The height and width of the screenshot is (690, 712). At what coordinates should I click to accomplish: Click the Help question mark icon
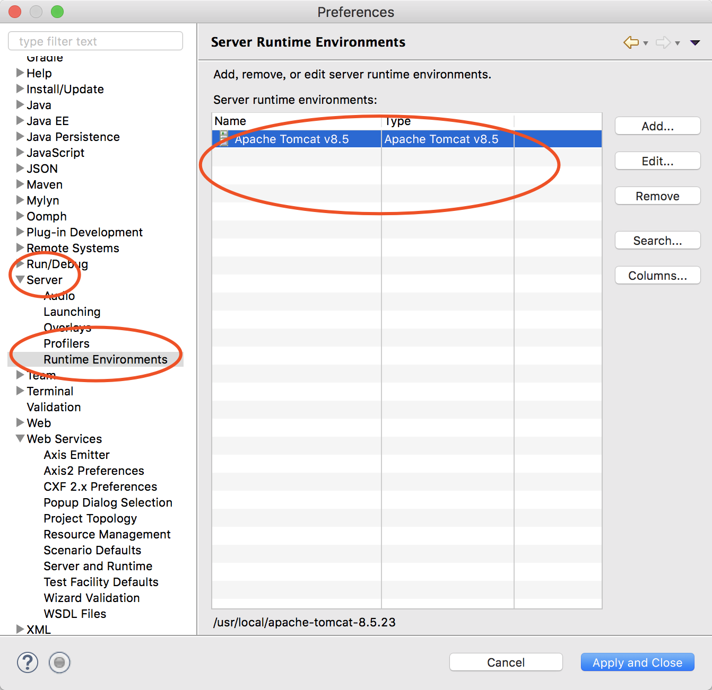[x=28, y=662]
